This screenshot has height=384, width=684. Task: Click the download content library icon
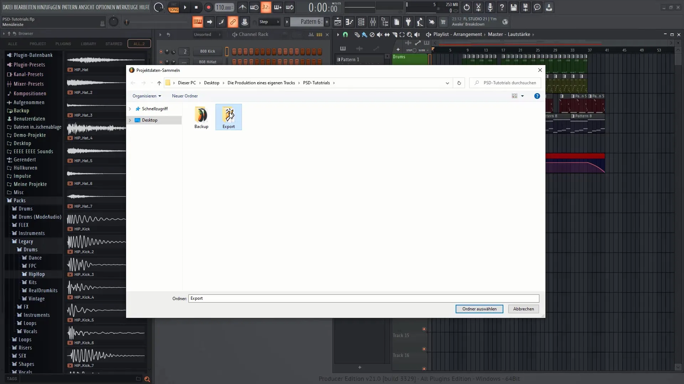pos(549,7)
